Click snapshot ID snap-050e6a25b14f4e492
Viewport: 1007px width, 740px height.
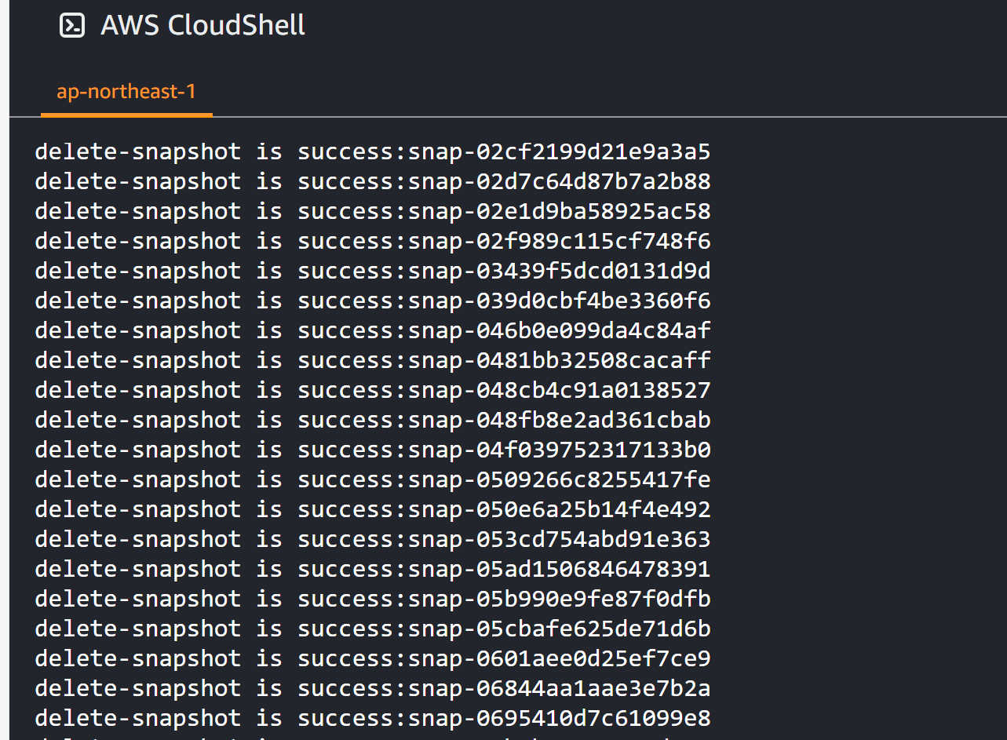click(559, 509)
